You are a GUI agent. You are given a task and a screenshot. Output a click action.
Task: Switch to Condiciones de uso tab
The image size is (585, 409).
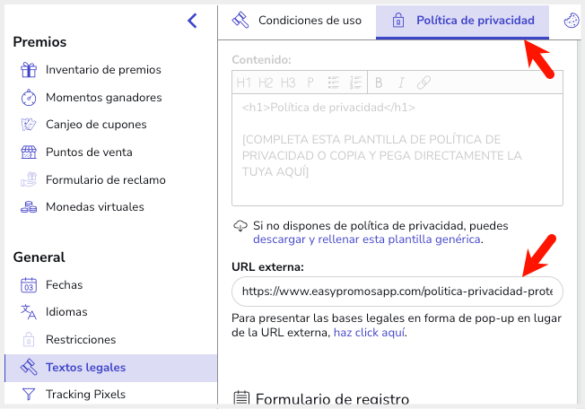(296, 20)
